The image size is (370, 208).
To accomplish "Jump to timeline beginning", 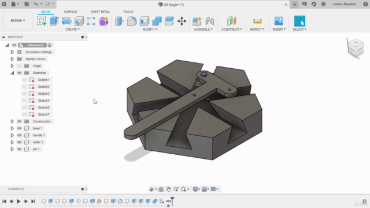I will tap(4, 201).
